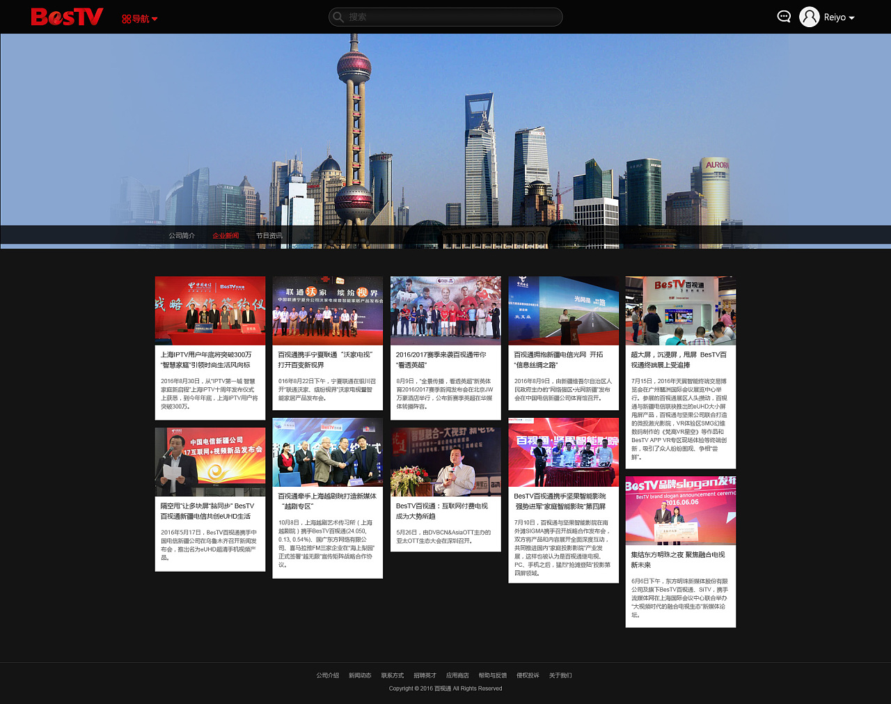Viewport: 891px width, 704px height.
Task: Open the 导航 navigation dropdown
Action: 139,19
